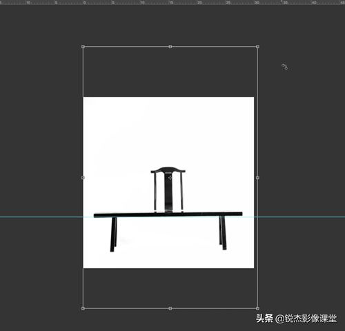345x331 pixels.
Task: Click the top-left corner transform handle
Action: click(83, 47)
